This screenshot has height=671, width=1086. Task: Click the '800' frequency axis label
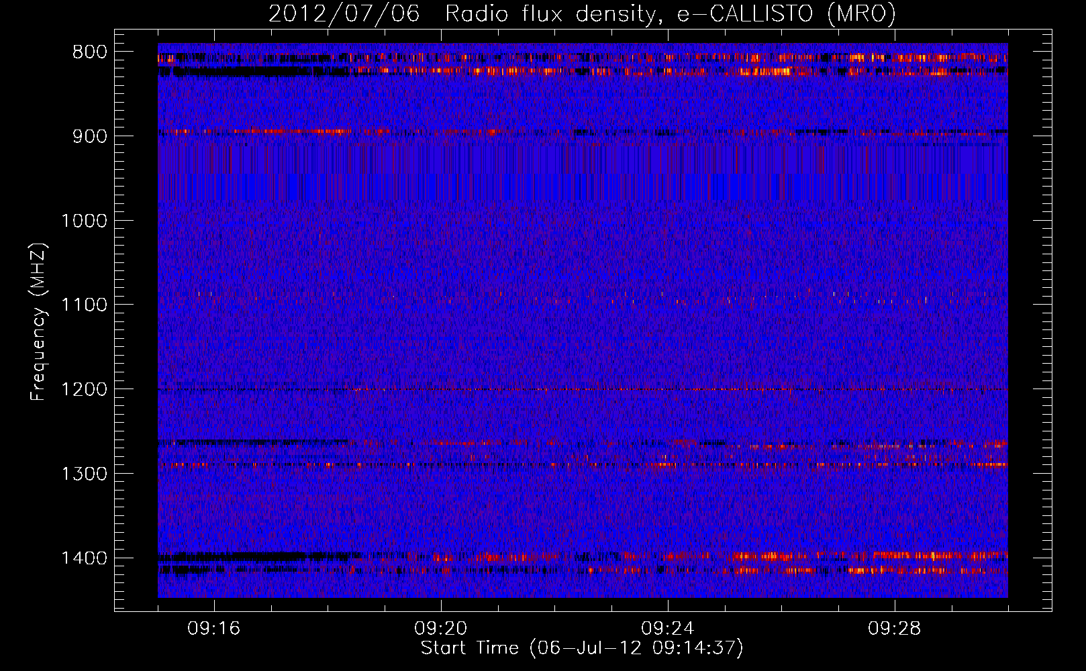(x=90, y=52)
